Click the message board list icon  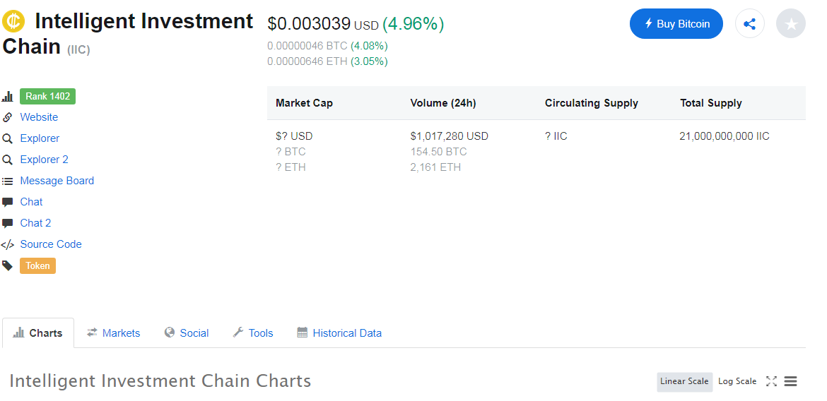[x=7, y=181]
